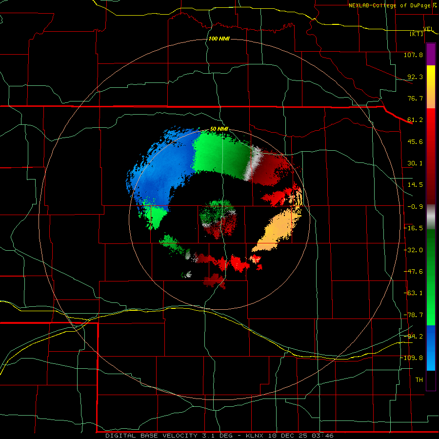Select the -32.0 scale value
The height and width of the screenshot is (439, 439).
(x=413, y=250)
